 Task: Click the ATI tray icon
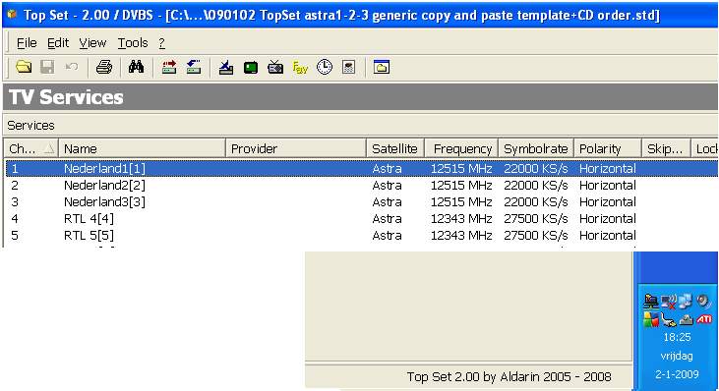tap(704, 319)
